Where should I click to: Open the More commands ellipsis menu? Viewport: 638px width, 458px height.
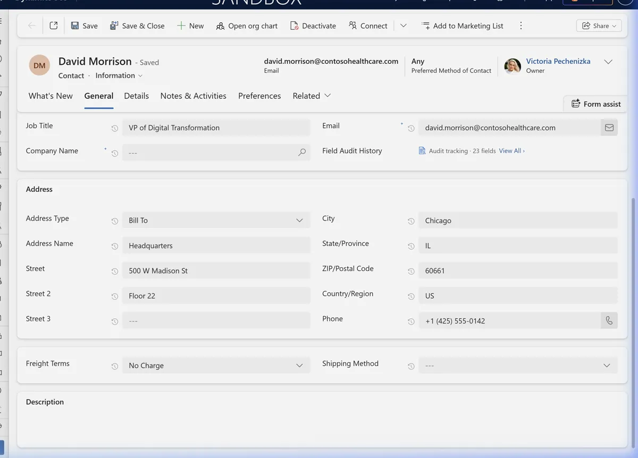coord(521,26)
